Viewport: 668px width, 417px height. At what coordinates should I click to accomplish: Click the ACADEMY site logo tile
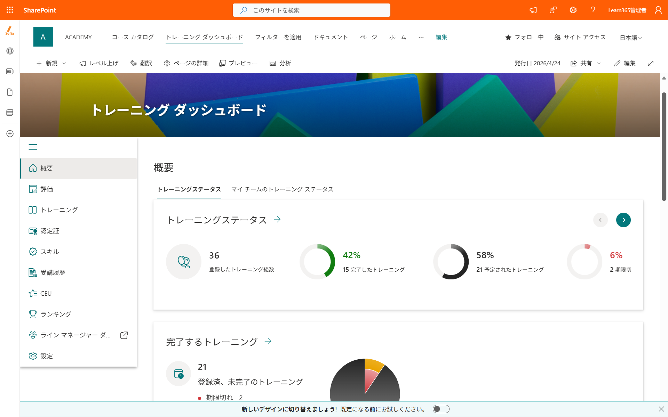pos(43,37)
